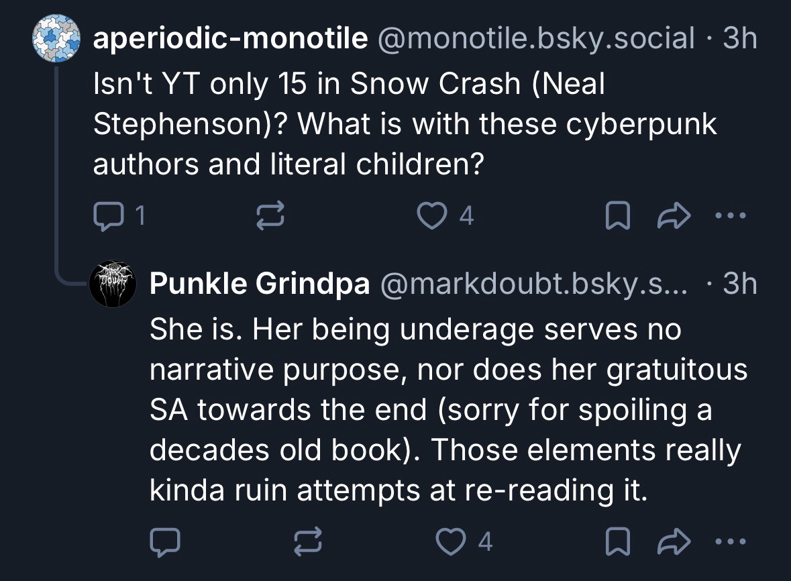Image resolution: width=791 pixels, height=581 pixels.
Task: Click the 3h timestamp on aperiodic-monotile's post
Action: coord(739,39)
